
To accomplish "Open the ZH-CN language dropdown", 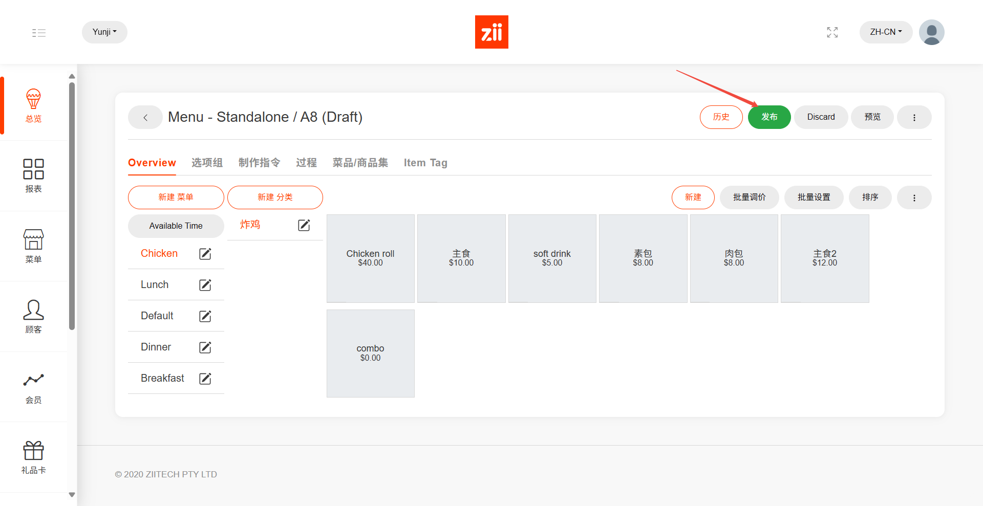I will tap(885, 32).
